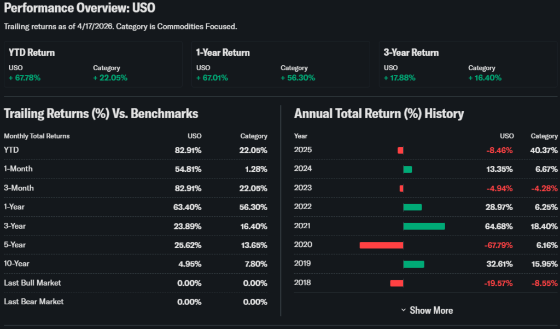Select the green 2022 return bar
Image resolution: width=560 pixels, height=329 pixels.
[x=412, y=207]
